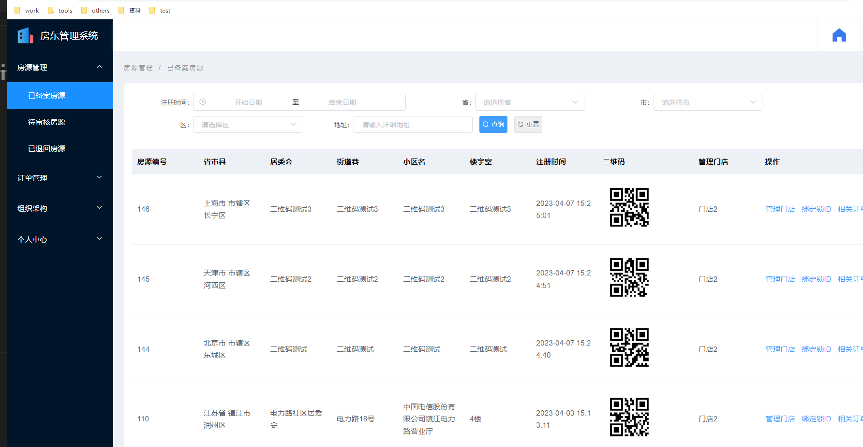Select 待审核房源 in sidebar

60,122
